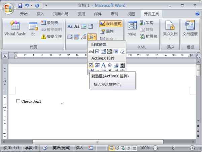Insert ActiveX label control
This screenshot has height=152, width=202.
coord(103,65)
